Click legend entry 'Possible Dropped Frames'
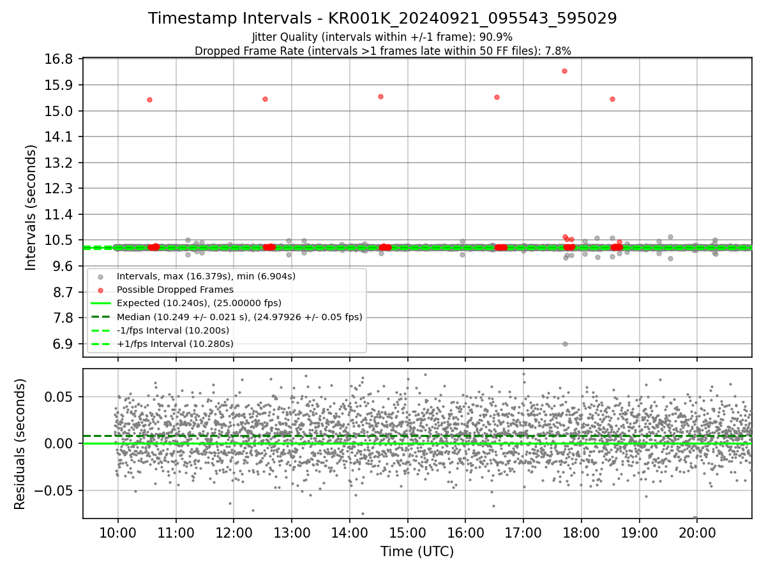This screenshot has width=766, height=574. 175,290
